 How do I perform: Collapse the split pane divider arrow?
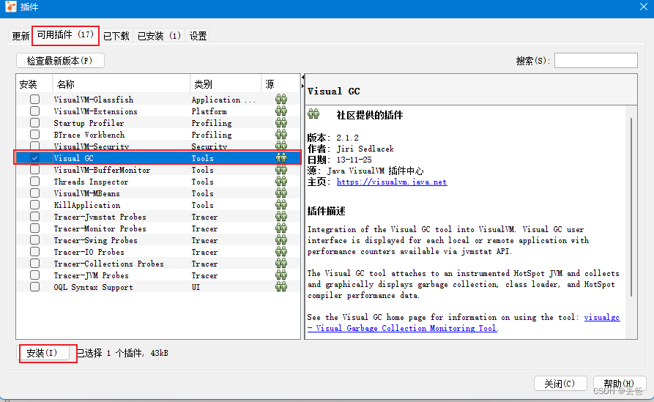pos(302,78)
